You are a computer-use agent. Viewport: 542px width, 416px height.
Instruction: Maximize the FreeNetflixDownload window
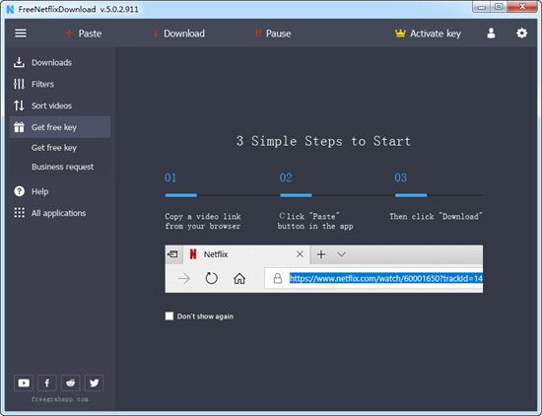(499, 7)
